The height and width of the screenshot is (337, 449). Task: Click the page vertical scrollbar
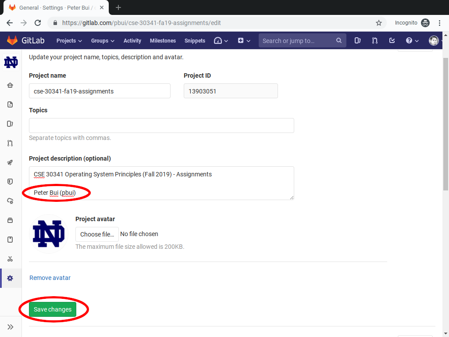click(x=445, y=124)
